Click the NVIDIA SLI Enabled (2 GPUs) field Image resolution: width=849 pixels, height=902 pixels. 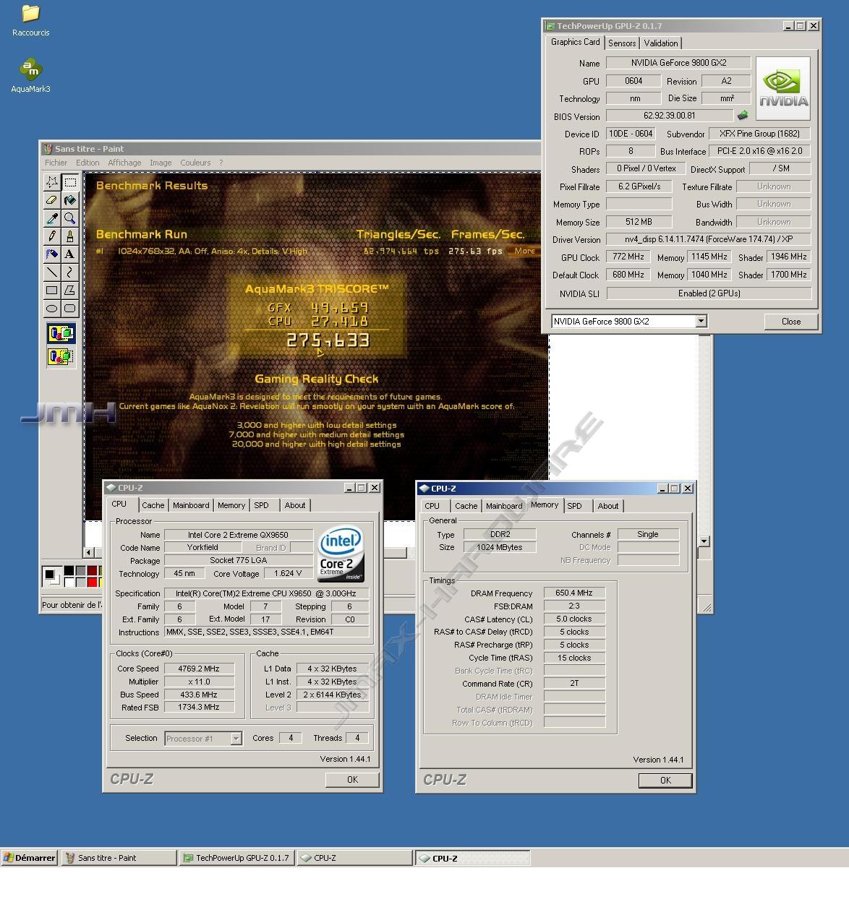click(x=709, y=293)
